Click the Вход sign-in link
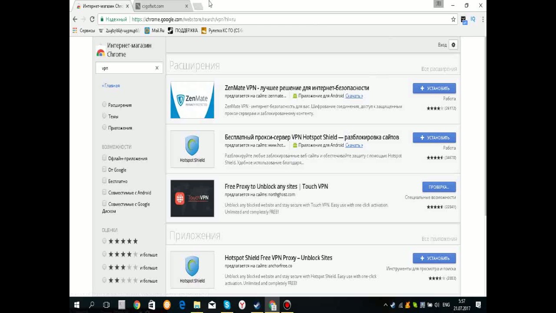 (x=442, y=45)
